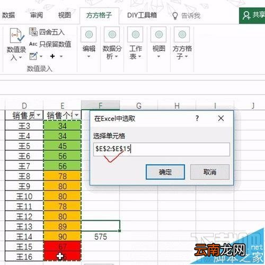This screenshot has width=265, height=265.
Task: Select column D header
Action: (24, 105)
